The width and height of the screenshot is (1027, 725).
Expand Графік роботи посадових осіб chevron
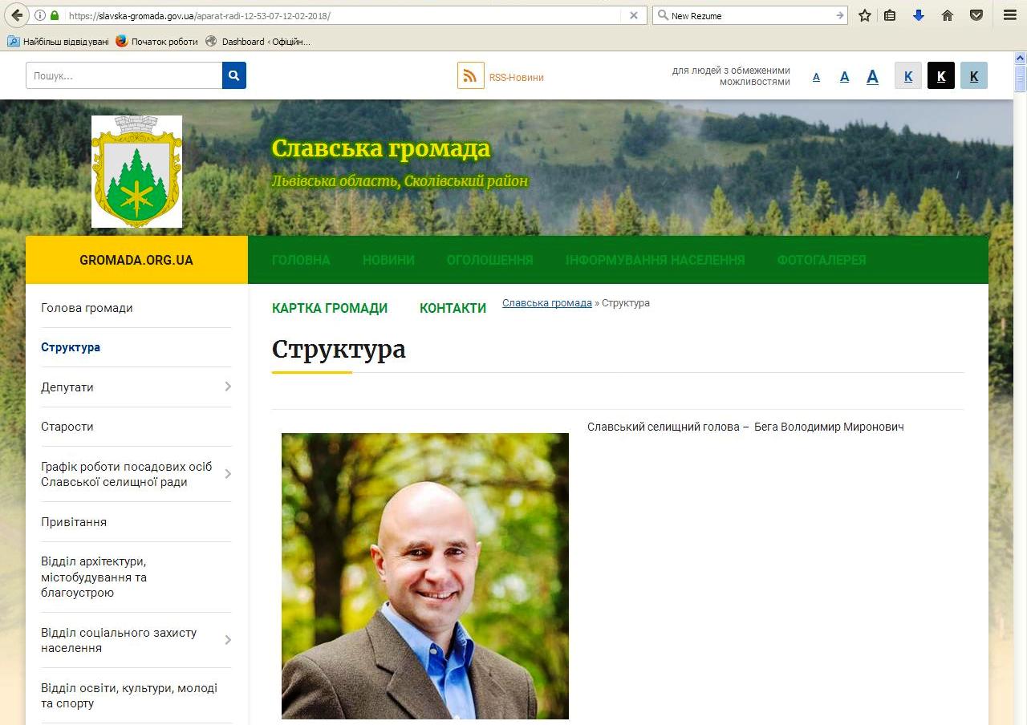[x=228, y=474]
